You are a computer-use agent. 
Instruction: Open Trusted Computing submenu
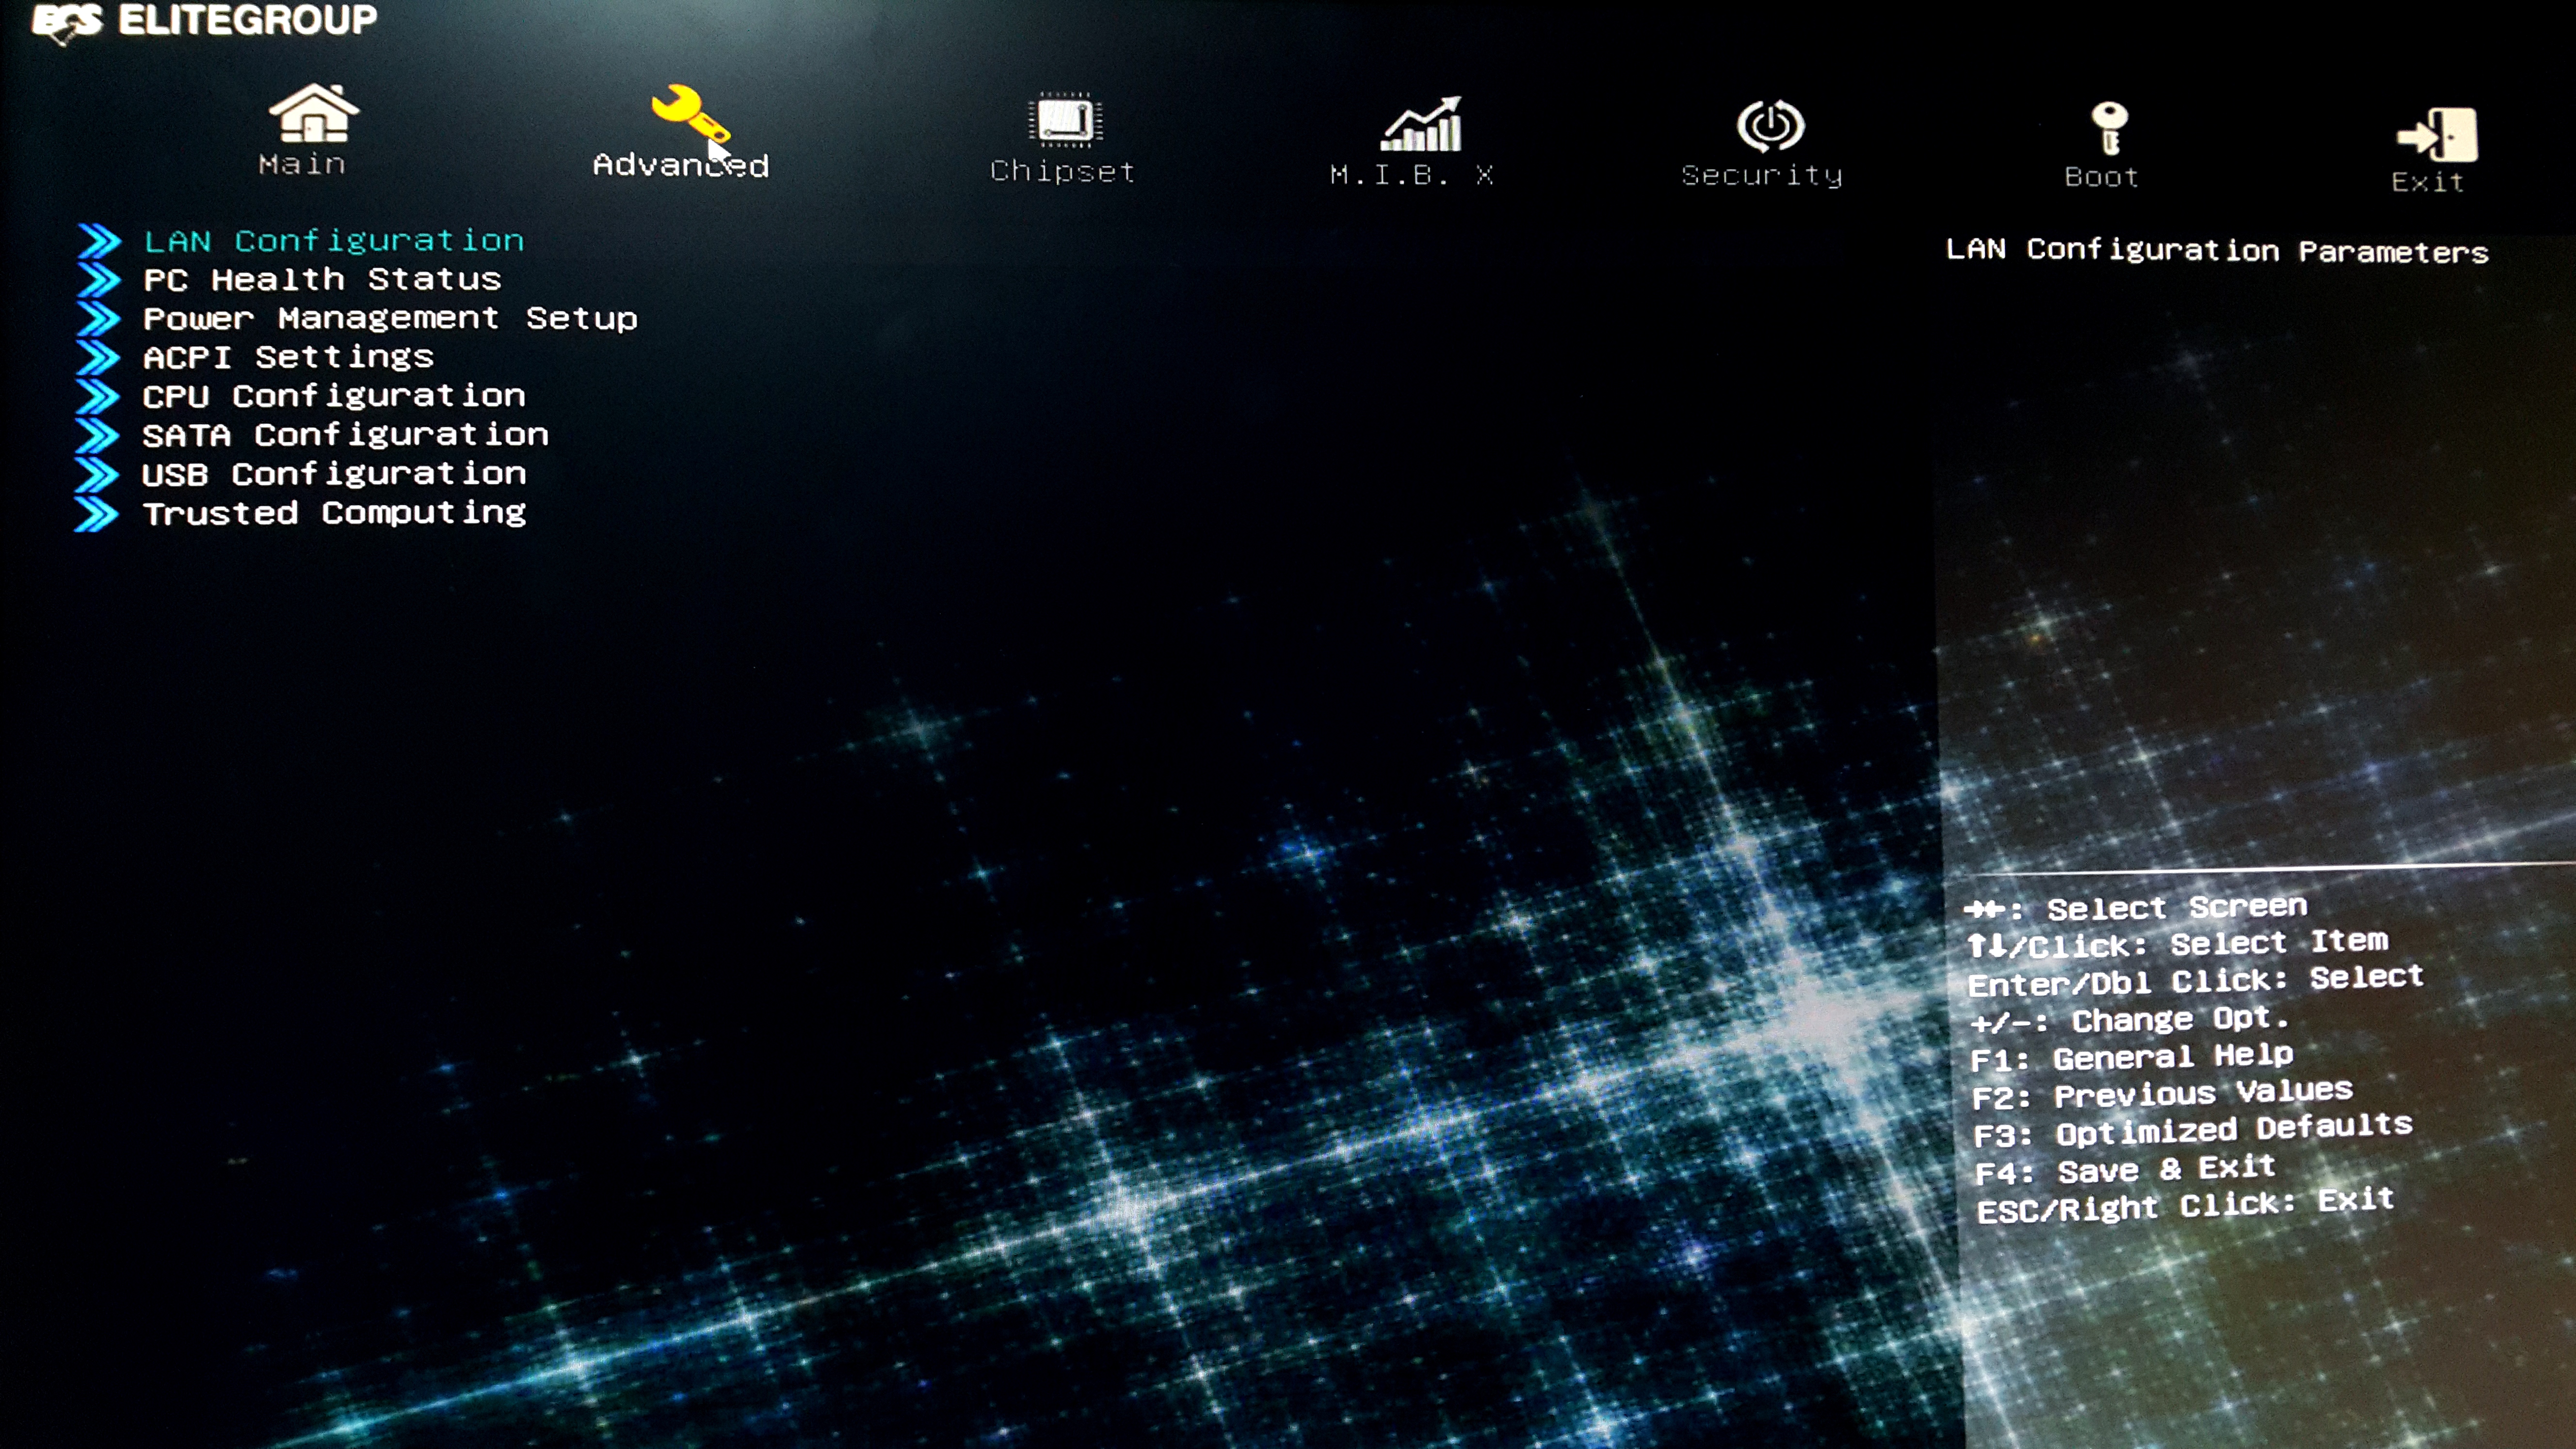click(x=334, y=513)
